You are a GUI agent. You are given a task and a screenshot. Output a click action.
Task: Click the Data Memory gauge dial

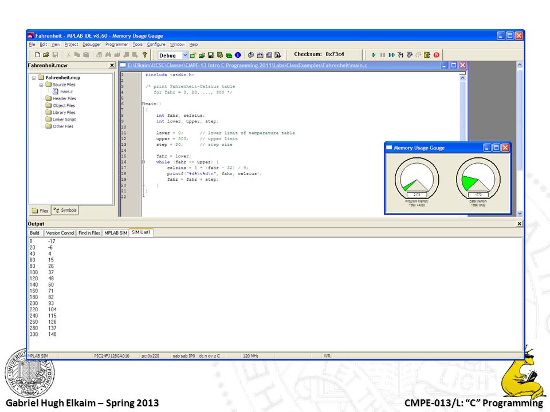[478, 179]
